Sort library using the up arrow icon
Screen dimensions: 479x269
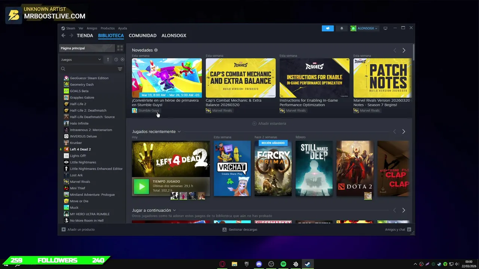pos(108,59)
